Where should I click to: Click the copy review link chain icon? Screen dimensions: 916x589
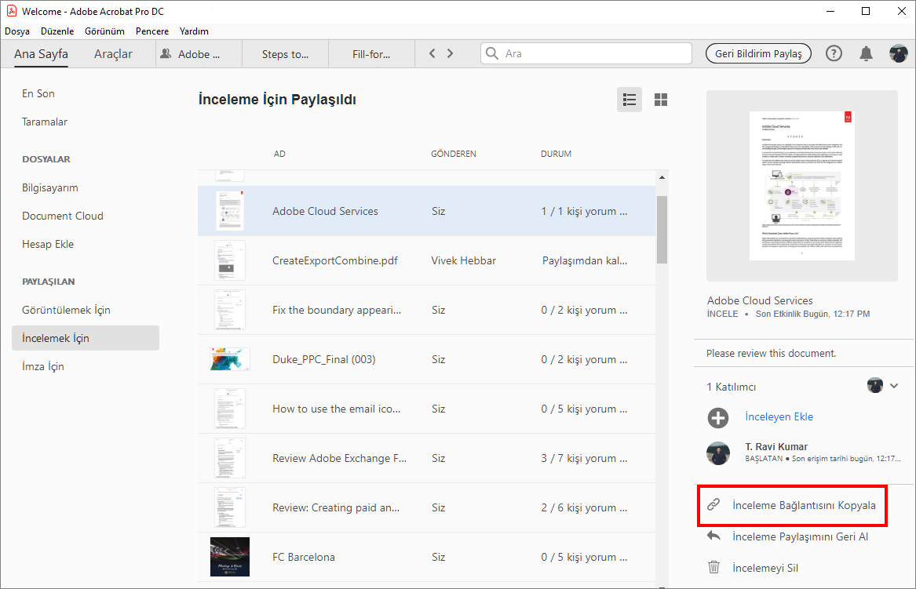[x=713, y=505]
